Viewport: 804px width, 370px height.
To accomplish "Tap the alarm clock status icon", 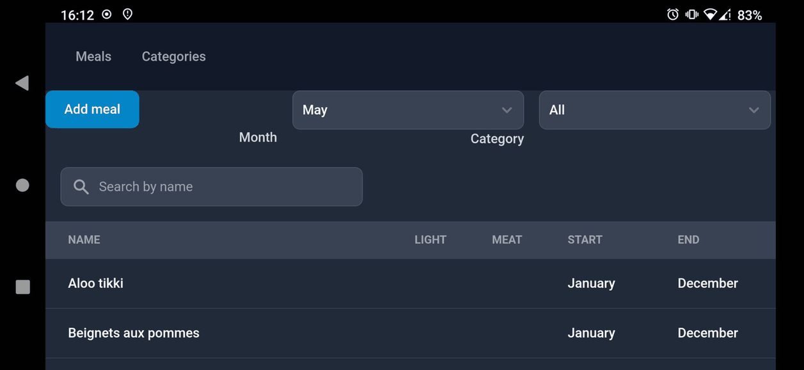I will pos(673,14).
